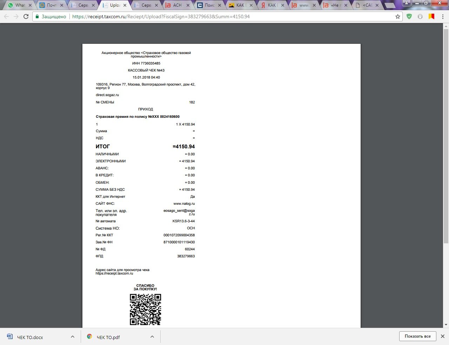Click the yellow-red flag extension icon
This screenshot has height=345, width=449.
[x=431, y=16]
